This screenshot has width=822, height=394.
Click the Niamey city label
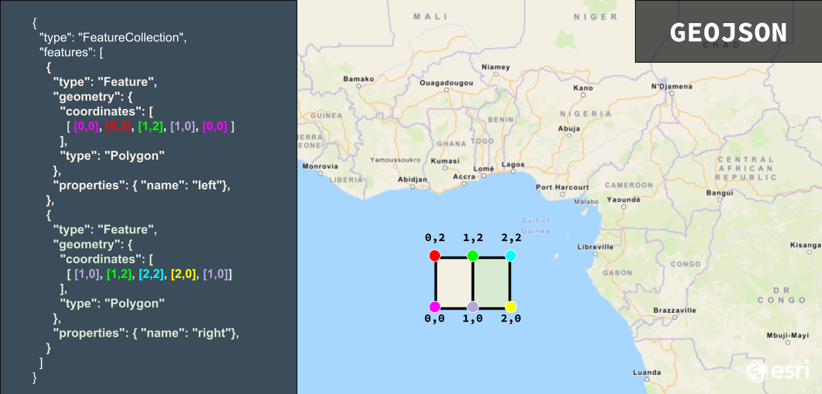coord(496,67)
